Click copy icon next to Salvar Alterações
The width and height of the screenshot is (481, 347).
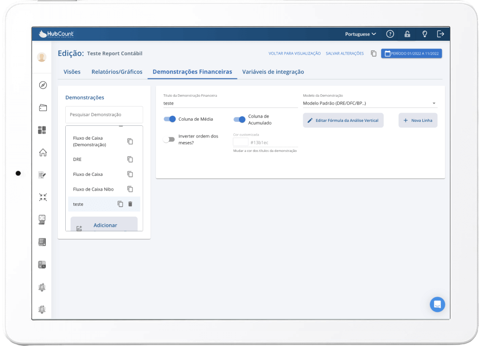pyautogui.click(x=373, y=54)
